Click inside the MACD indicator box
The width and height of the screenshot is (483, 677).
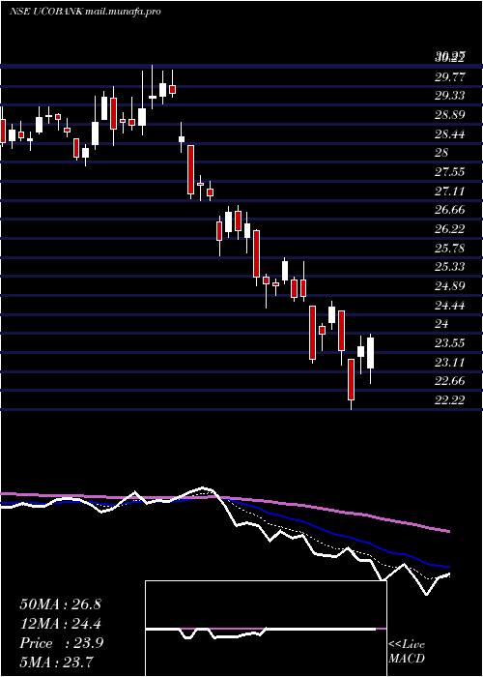(266, 629)
